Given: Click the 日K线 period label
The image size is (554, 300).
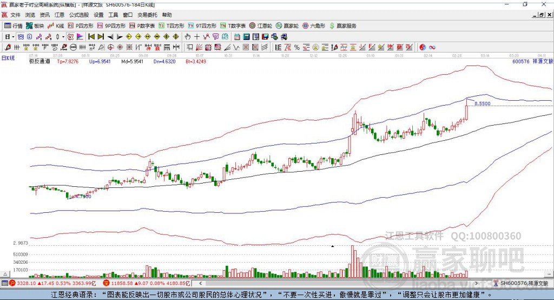Looking at the screenshot, I should [8, 58].
